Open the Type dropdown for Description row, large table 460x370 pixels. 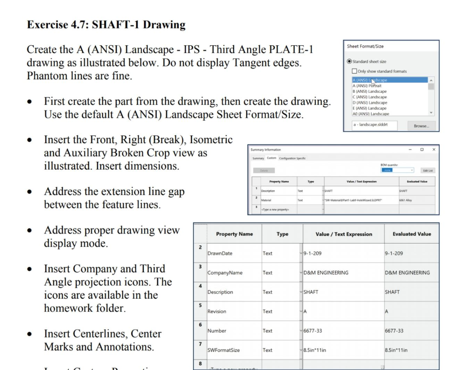click(x=301, y=292)
